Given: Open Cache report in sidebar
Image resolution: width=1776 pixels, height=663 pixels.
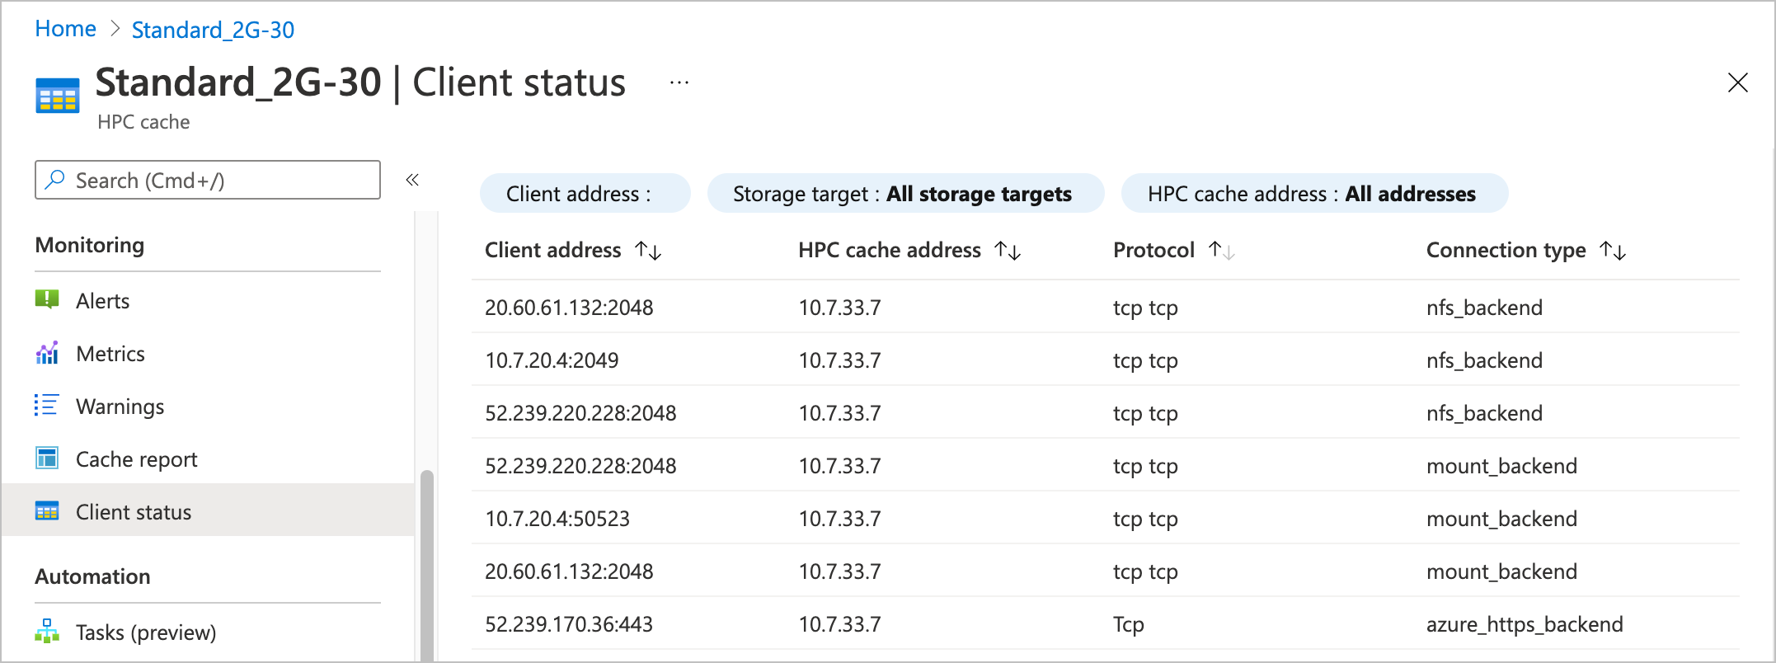Looking at the screenshot, I should (x=136, y=459).
